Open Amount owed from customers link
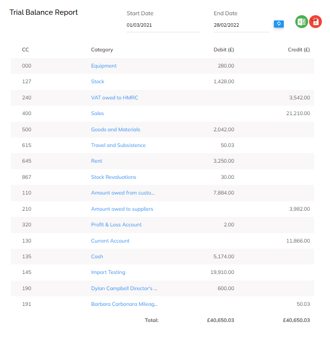Screen dimensions: 330x341 pyautogui.click(x=123, y=193)
